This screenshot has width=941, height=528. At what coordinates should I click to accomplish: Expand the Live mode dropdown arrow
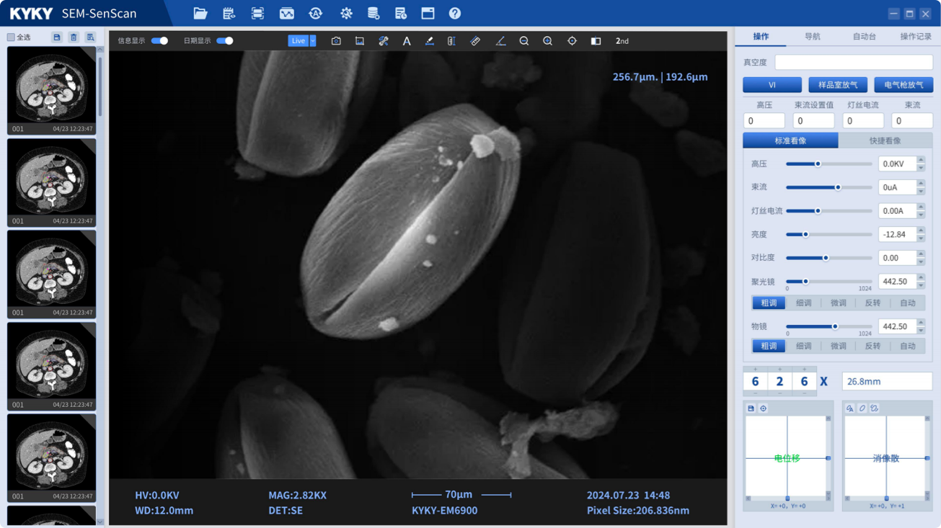click(x=313, y=41)
